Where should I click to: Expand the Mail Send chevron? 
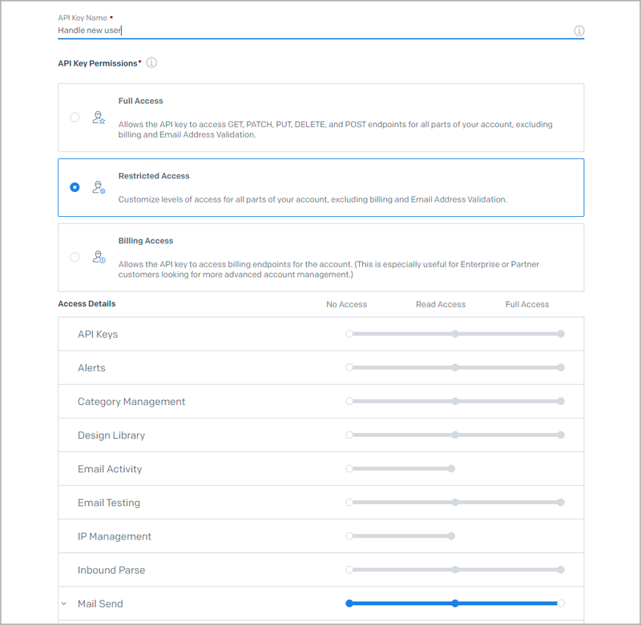64,603
